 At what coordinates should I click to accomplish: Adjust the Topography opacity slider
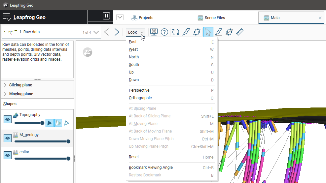29,123
